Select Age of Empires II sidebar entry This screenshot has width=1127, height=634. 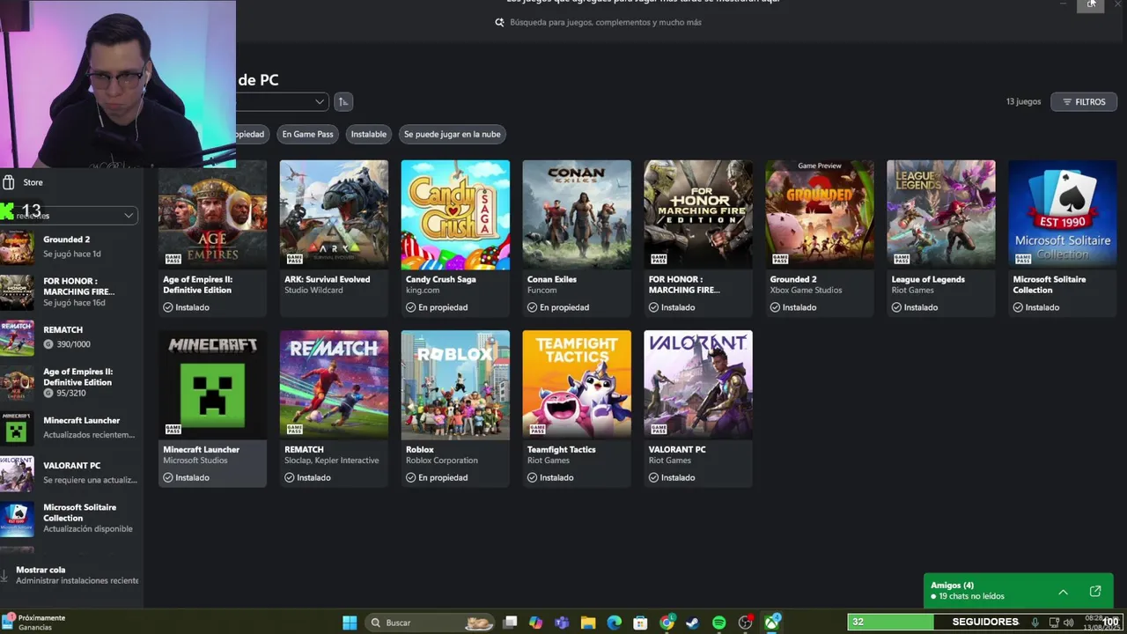70,383
